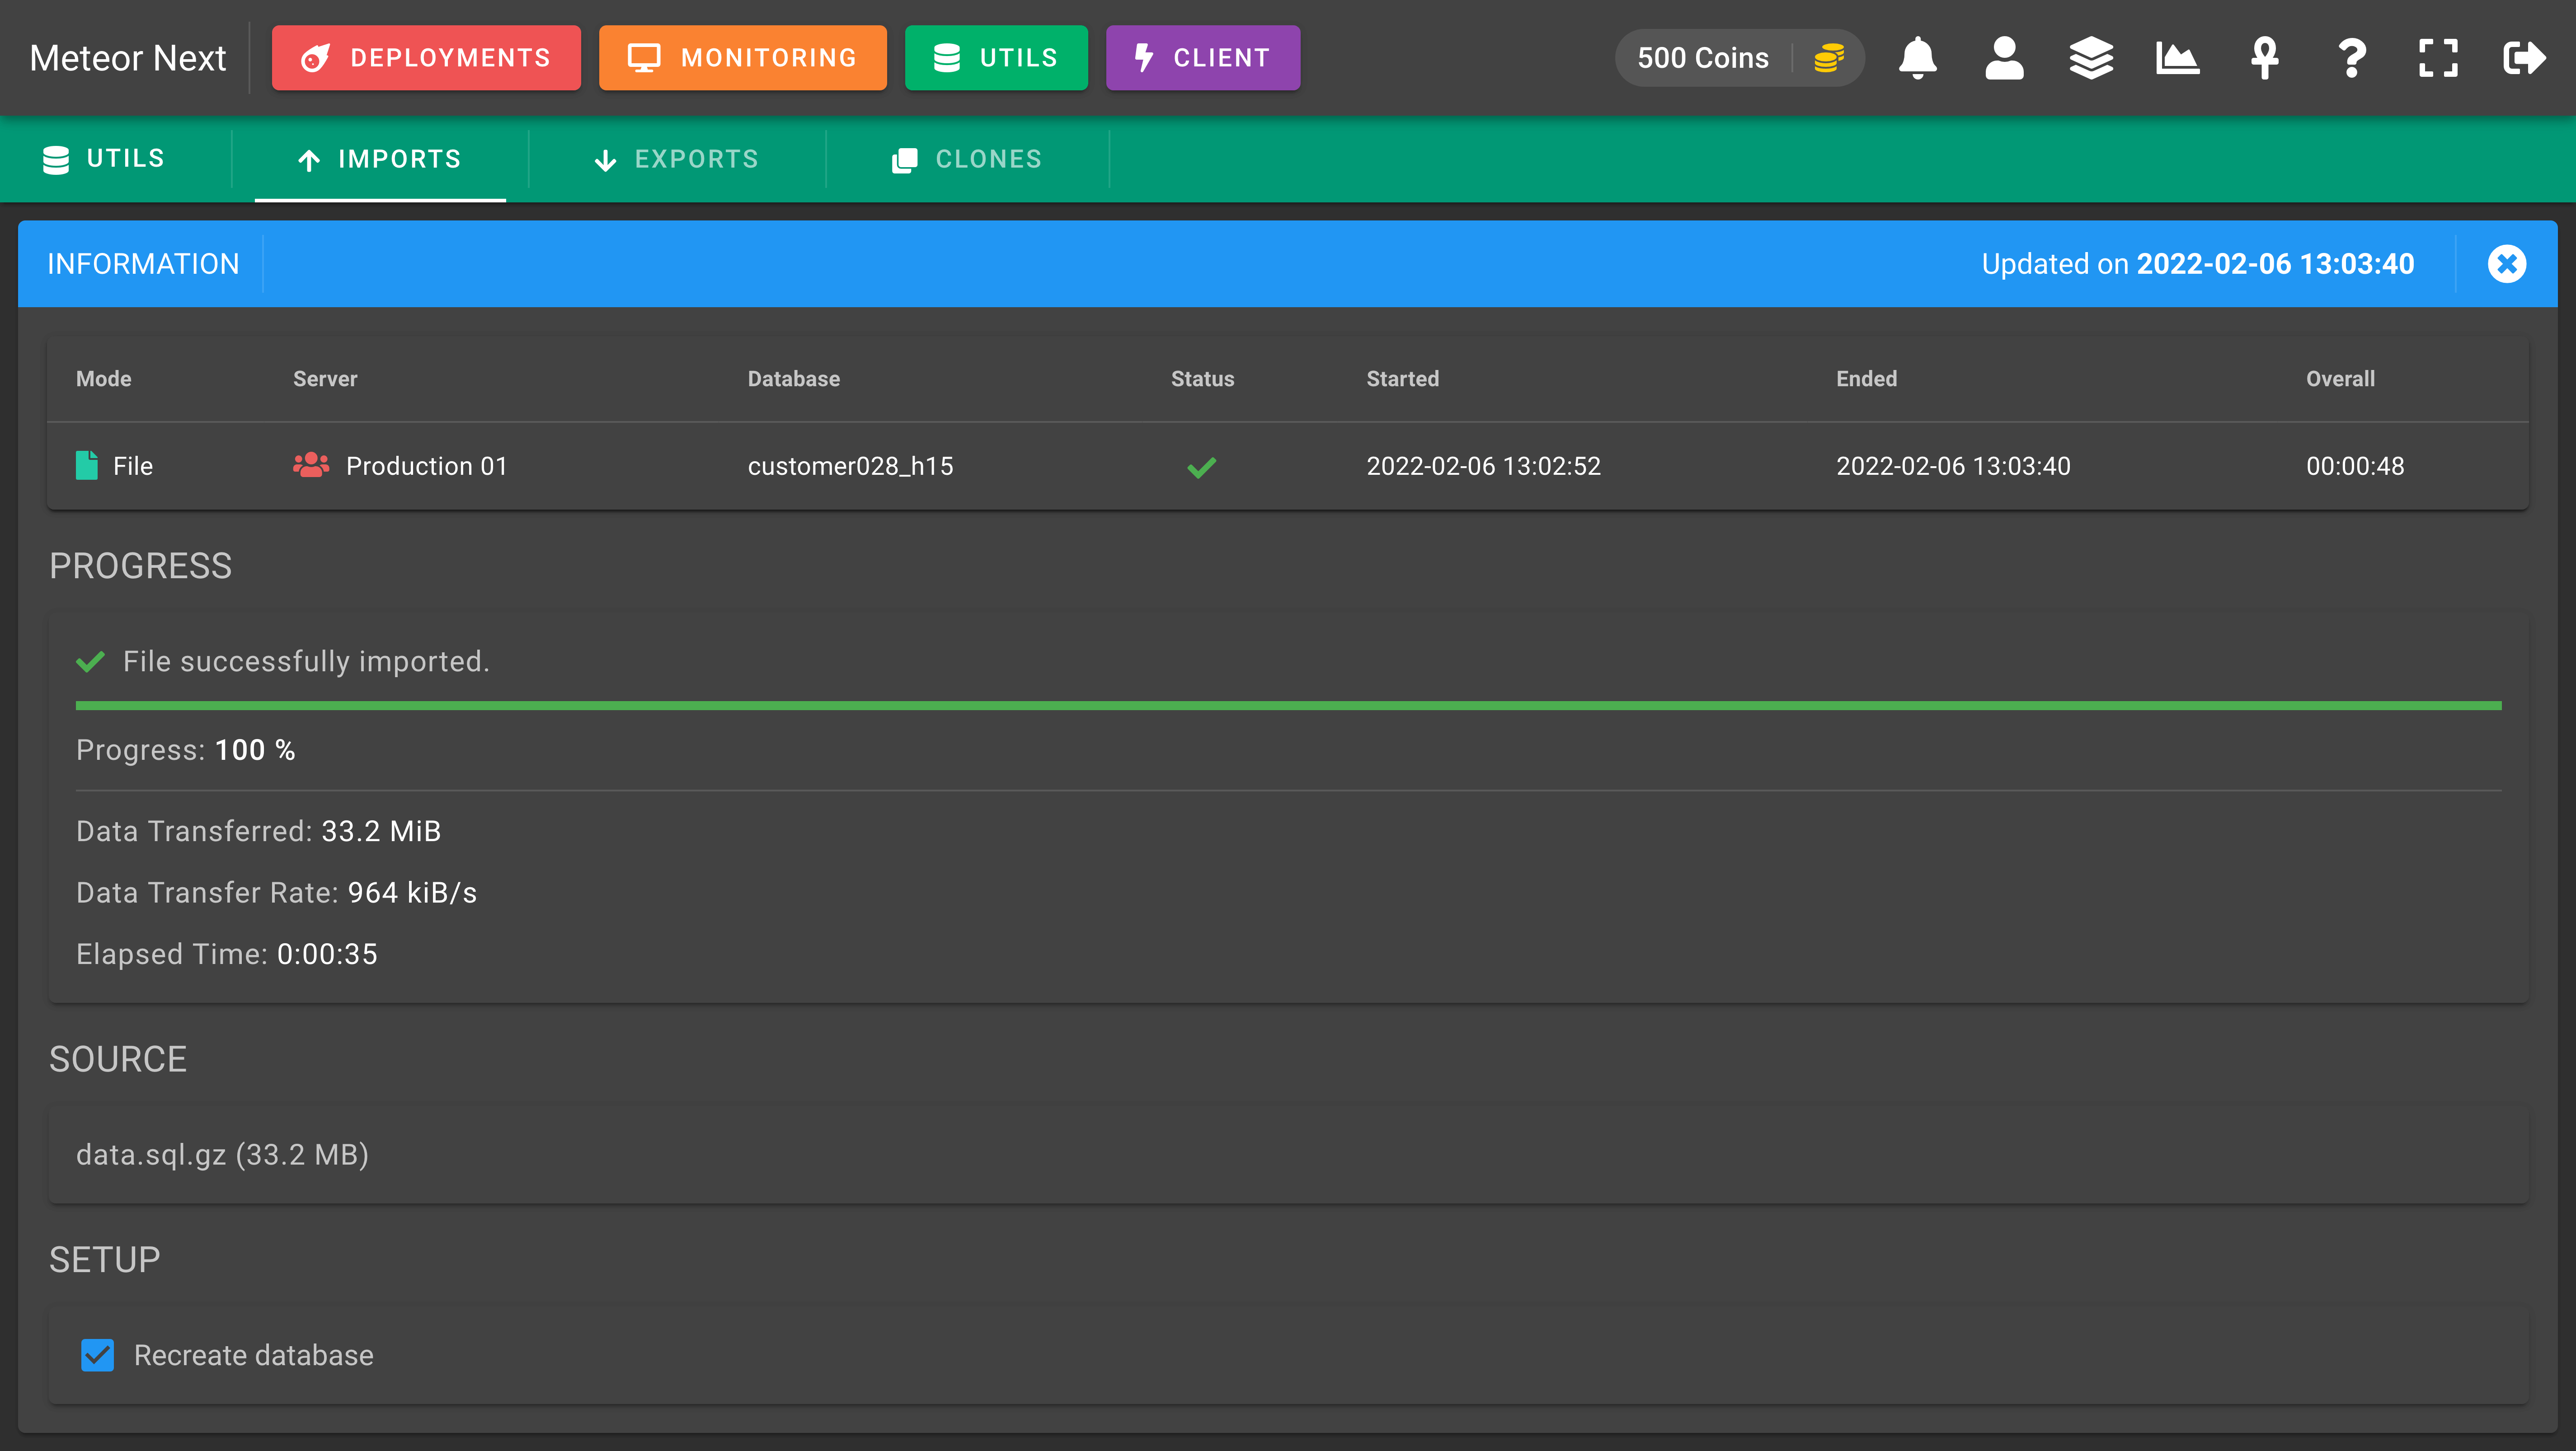Click Data Transfer Rate 964 kiB/s value

tap(412, 892)
